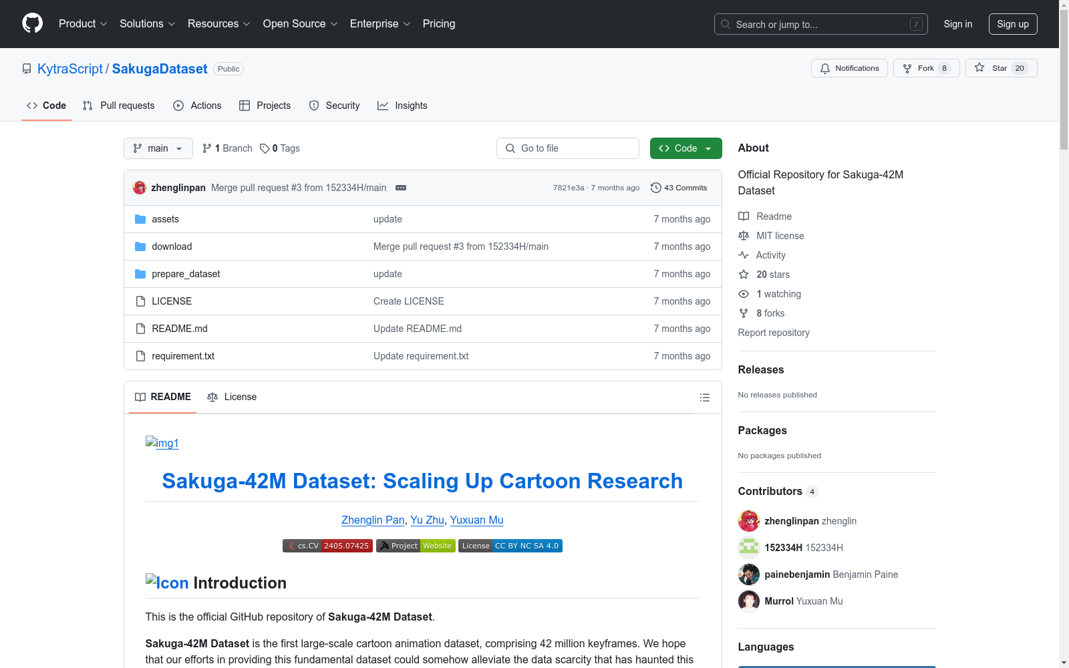Open the SakugaDataset repository link

click(x=160, y=69)
